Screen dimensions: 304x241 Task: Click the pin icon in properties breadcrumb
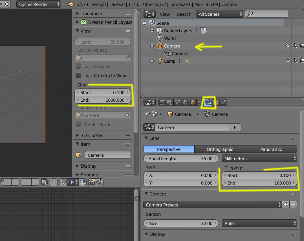pyautogui.click(x=147, y=114)
